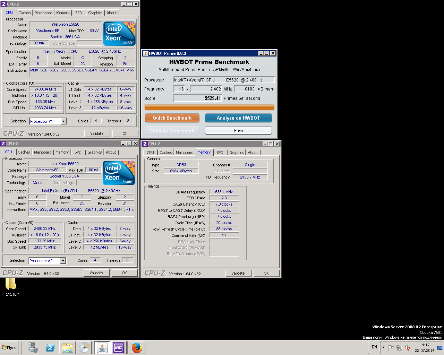Viewport: 444px width, 355px height.
Task: Open About tab in Memory CPU-Z window
Action: pos(253,153)
